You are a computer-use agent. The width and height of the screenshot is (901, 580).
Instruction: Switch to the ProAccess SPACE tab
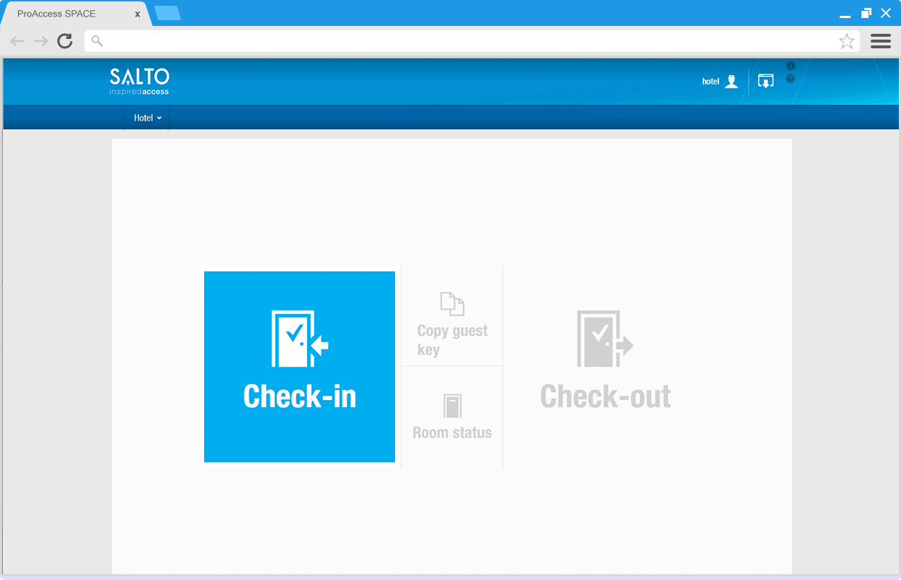[x=72, y=14]
